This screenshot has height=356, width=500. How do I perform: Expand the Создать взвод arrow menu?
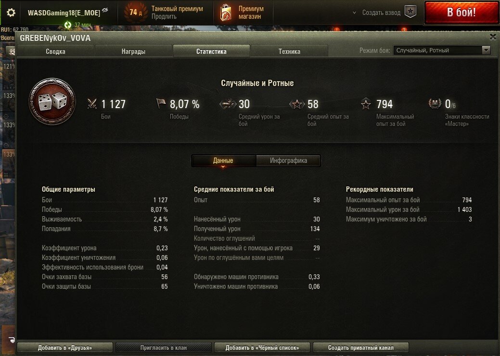click(x=354, y=13)
